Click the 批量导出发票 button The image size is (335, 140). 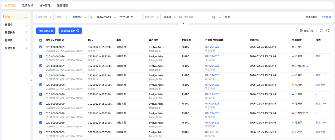click(x=70, y=31)
